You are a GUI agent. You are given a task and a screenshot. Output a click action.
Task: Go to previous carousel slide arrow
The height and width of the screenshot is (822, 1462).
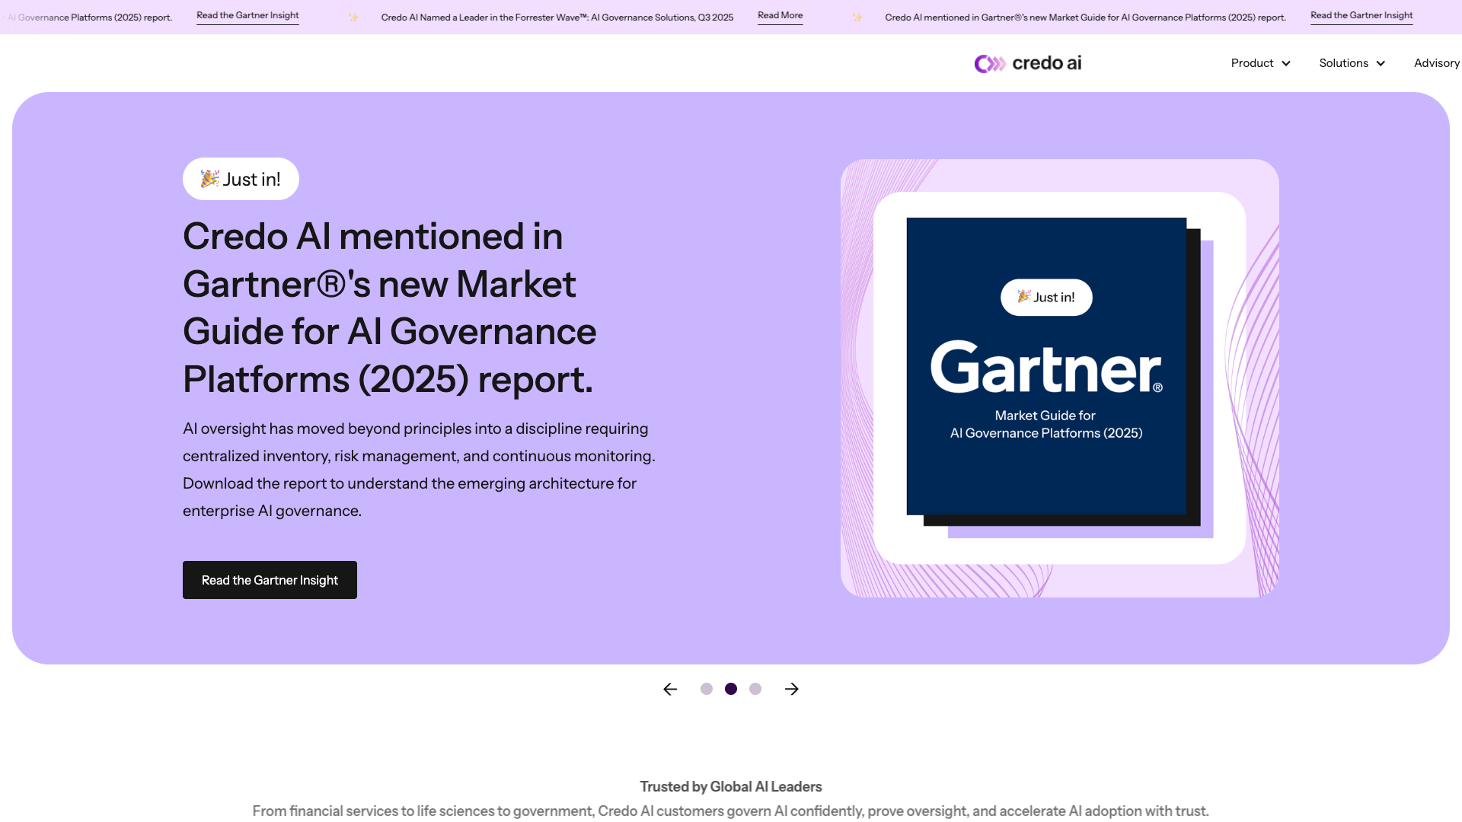point(670,689)
